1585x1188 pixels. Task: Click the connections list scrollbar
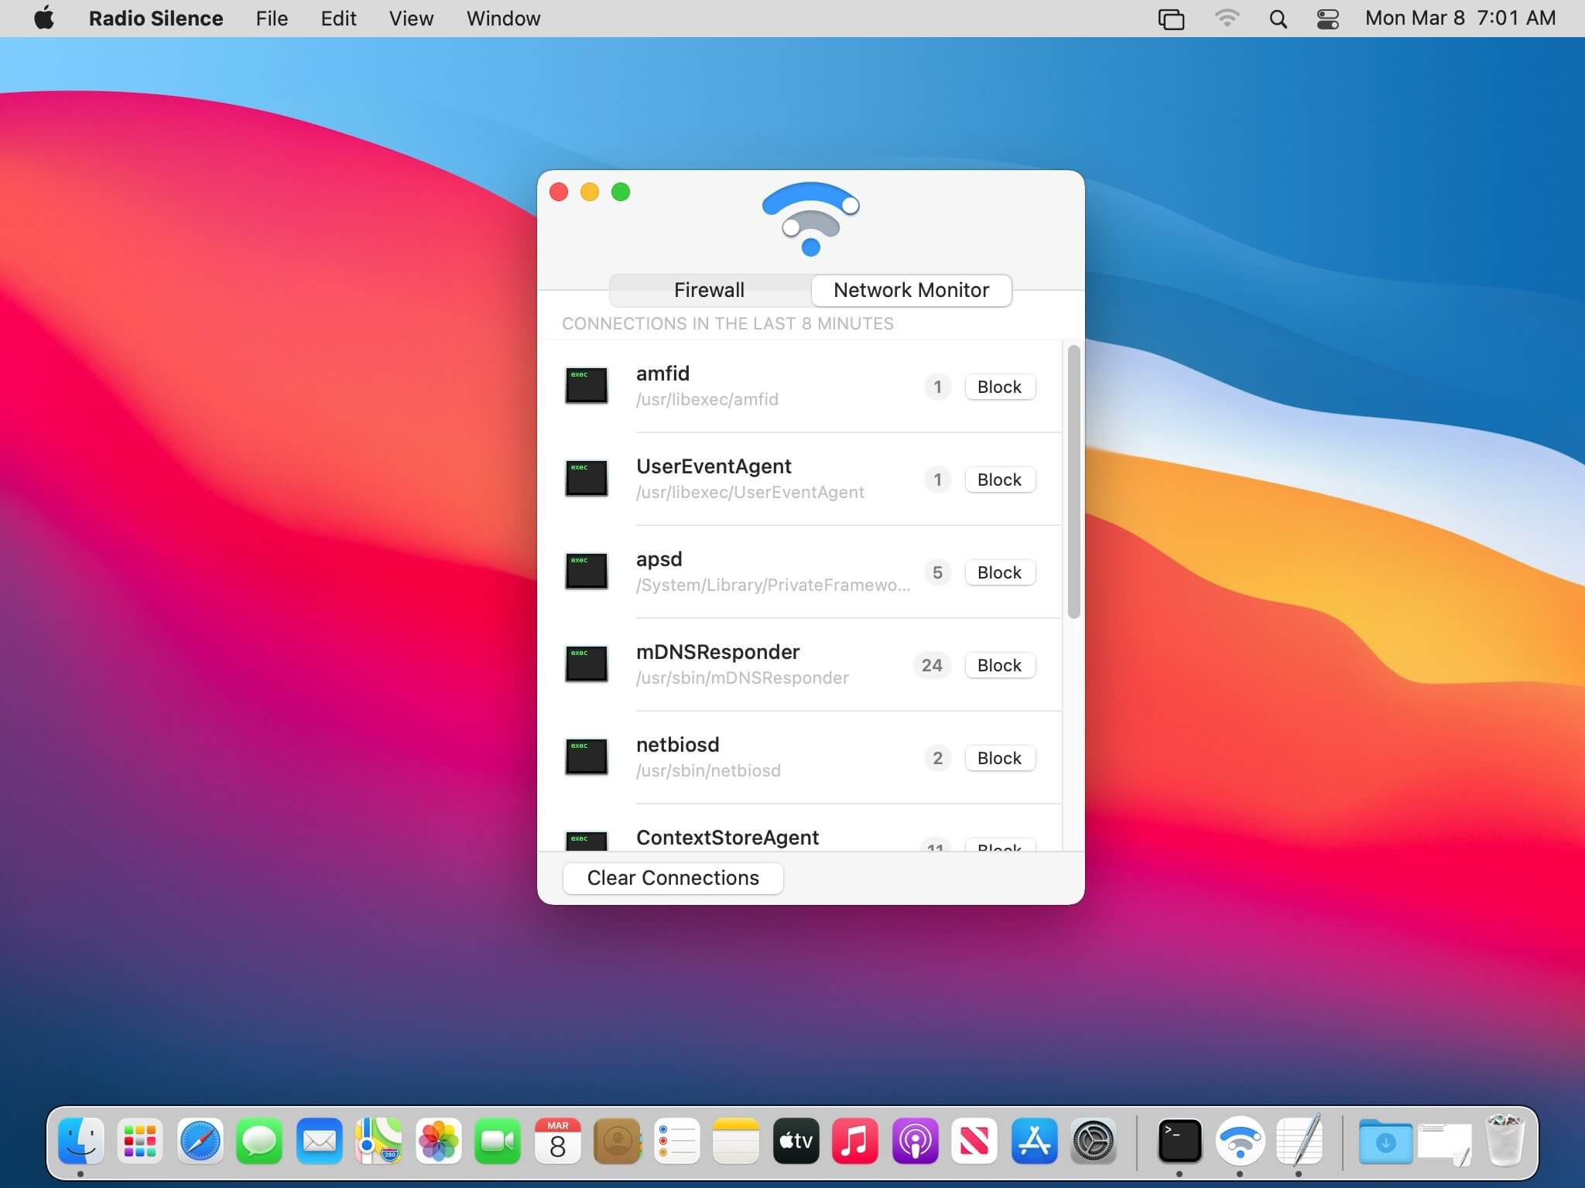point(1073,481)
